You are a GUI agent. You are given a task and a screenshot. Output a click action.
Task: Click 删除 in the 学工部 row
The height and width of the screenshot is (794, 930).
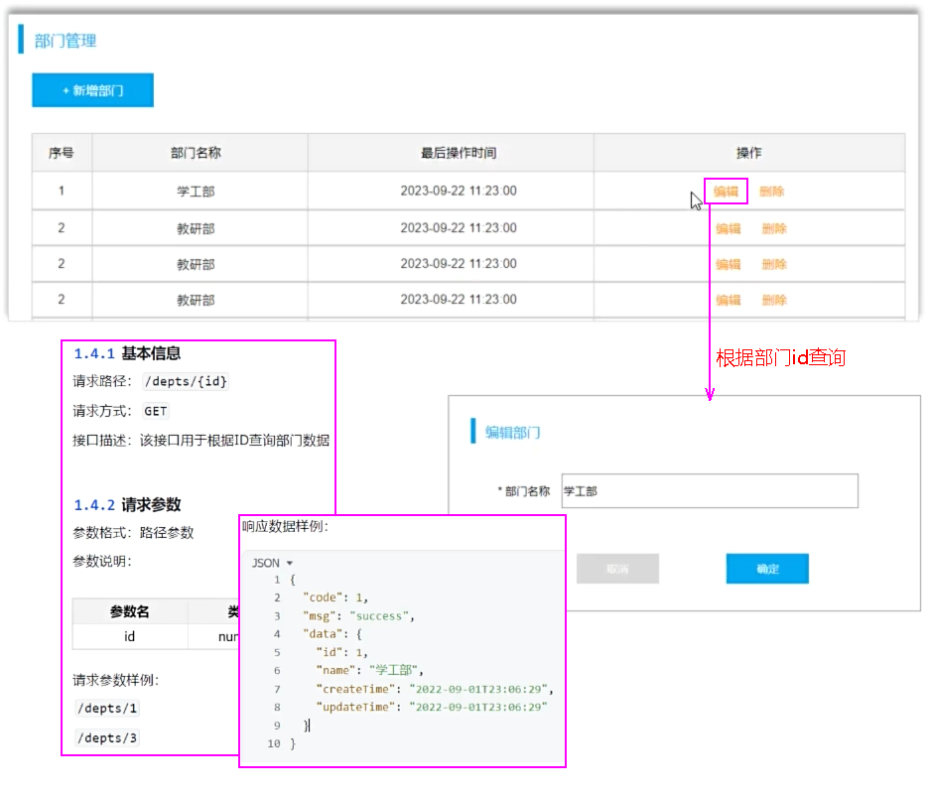click(x=771, y=192)
